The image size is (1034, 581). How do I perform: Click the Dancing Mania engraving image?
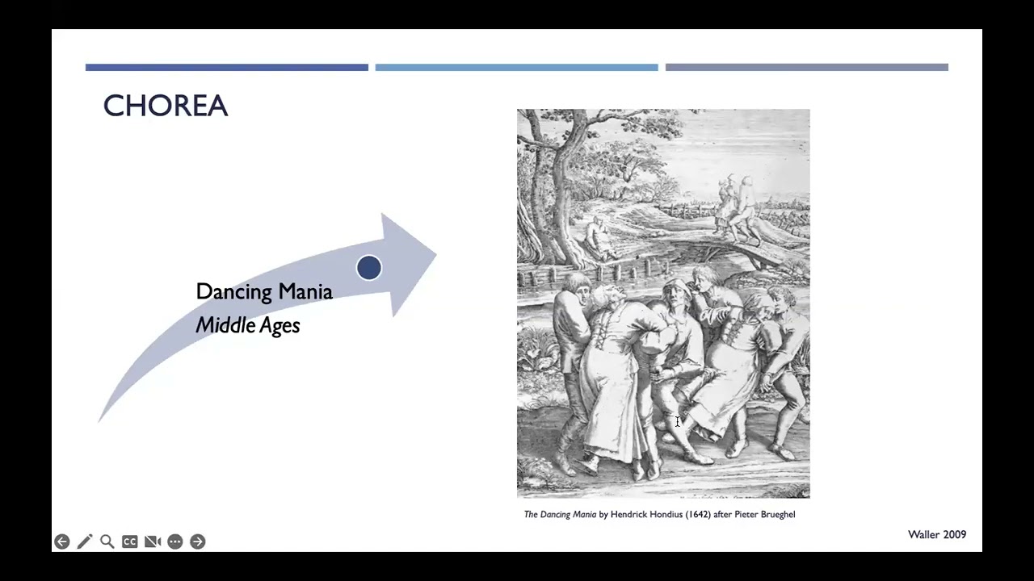point(663,303)
